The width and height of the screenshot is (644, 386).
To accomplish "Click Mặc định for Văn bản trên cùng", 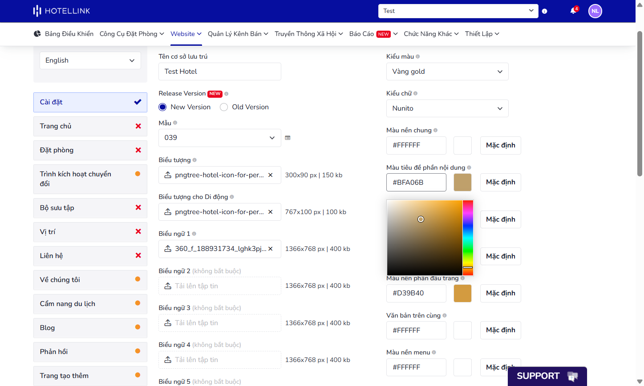I will (501, 330).
